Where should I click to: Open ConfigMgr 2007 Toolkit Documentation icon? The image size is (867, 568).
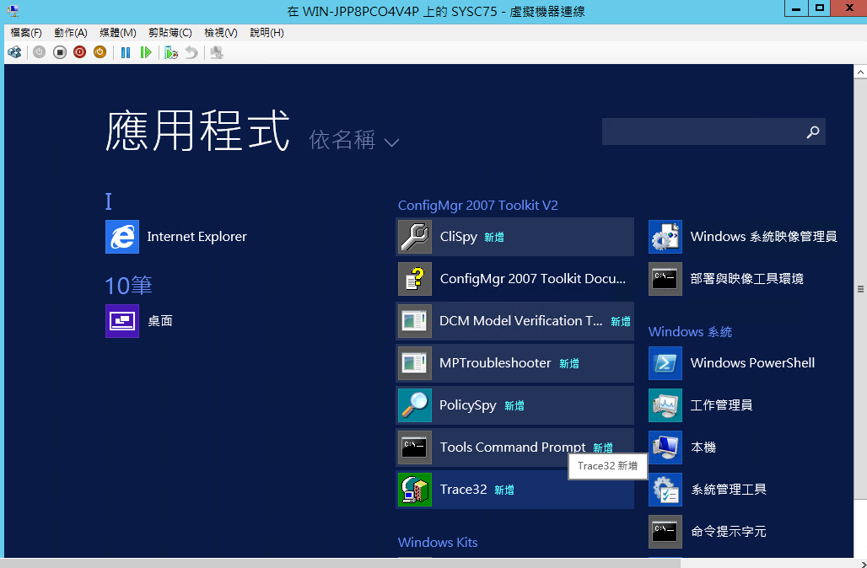point(415,278)
